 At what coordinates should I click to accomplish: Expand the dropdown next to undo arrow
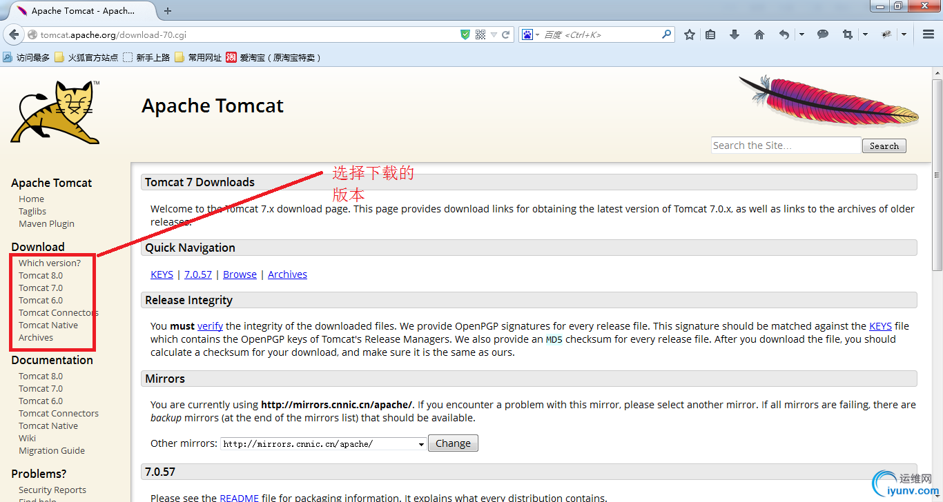coord(801,34)
